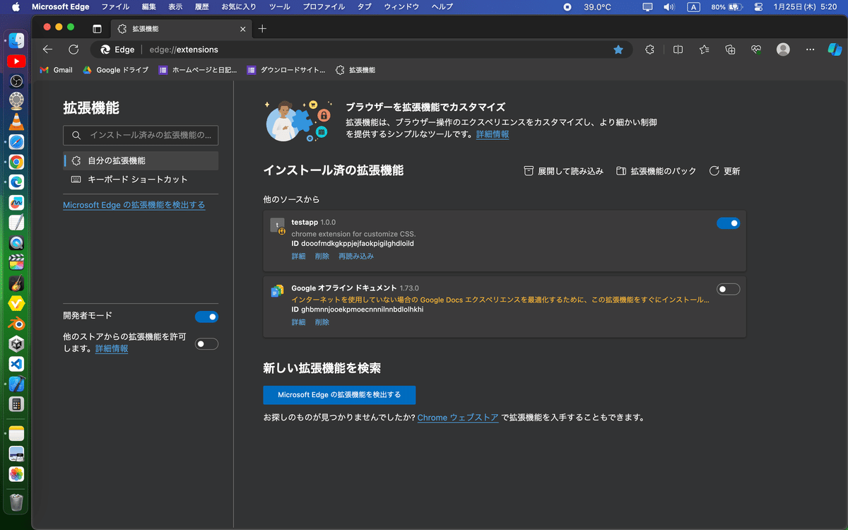Open Xcode from the Dock
Image resolution: width=848 pixels, height=530 pixels.
16,384
